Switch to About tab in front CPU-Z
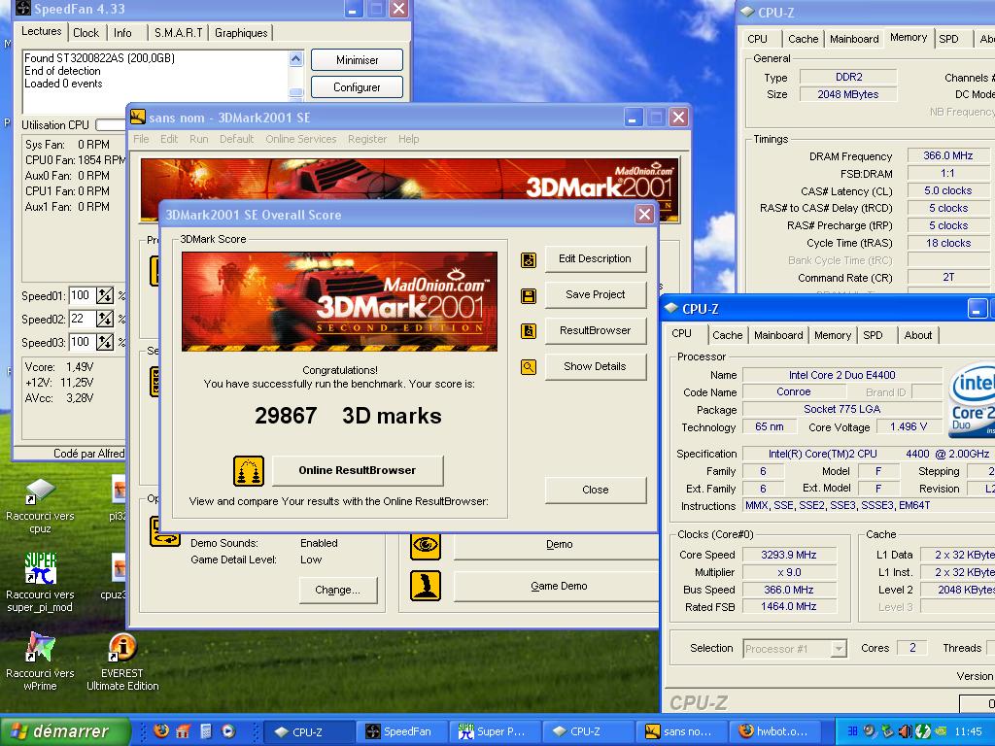Viewport: 995px width, 746px height. (x=918, y=335)
